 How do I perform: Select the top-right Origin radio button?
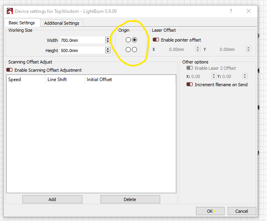[135, 40]
